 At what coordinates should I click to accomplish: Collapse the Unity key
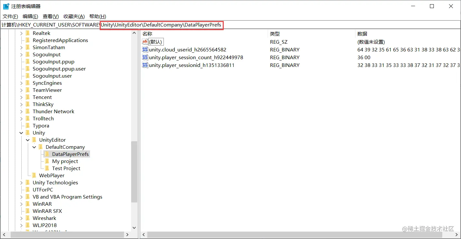tap(21, 133)
